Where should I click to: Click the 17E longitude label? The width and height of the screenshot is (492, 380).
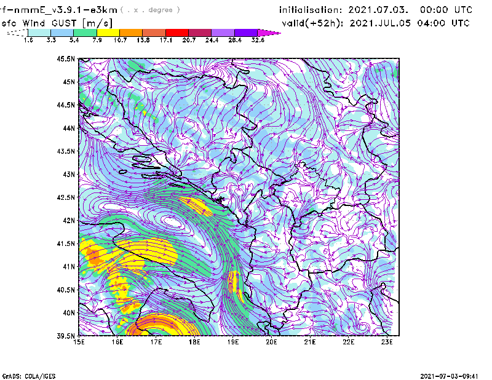[x=156, y=342]
